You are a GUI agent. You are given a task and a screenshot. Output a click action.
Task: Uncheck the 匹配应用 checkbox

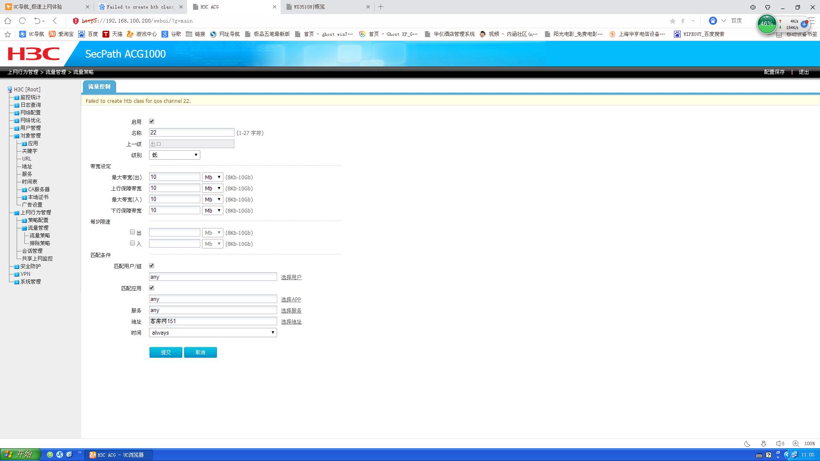[x=152, y=288]
